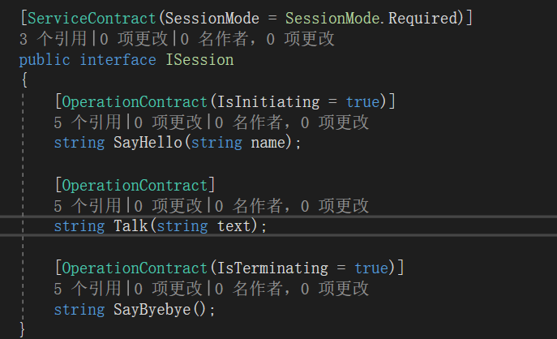Screen dimensions: 557x339
Task: Click the ServiceContract attribute name
Action: click(x=79, y=18)
